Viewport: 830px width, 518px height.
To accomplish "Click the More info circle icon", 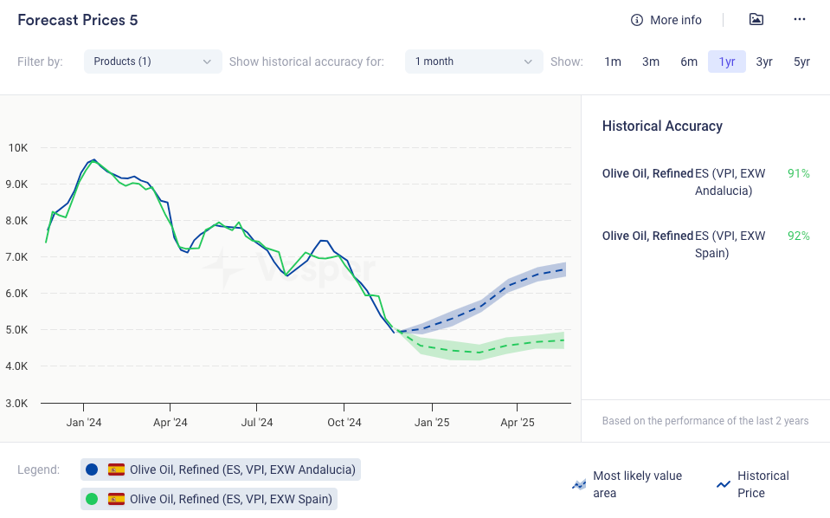I will click(637, 20).
